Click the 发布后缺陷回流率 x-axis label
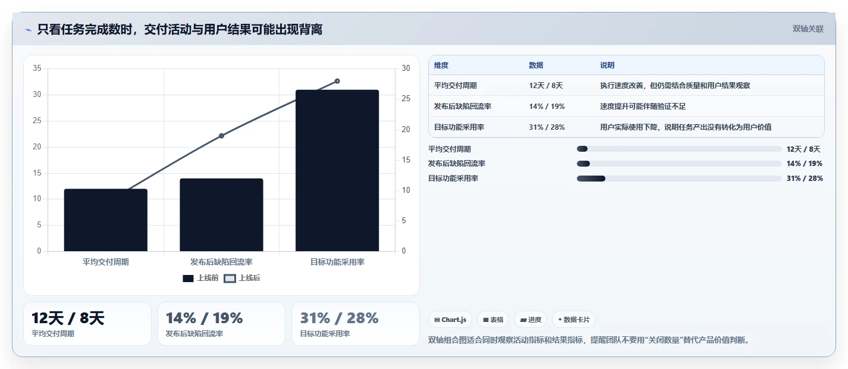Image resolution: width=848 pixels, height=369 pixels. coord(221,262)
